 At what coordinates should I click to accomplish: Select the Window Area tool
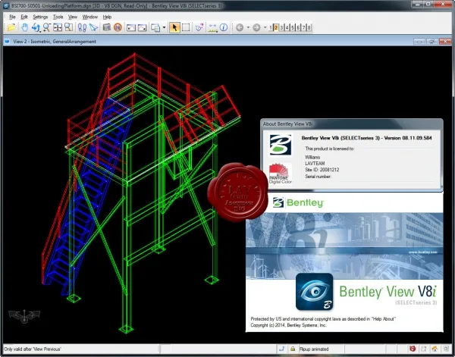tap(69, 27)
